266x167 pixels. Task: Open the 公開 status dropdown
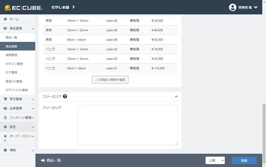point(215,161)
